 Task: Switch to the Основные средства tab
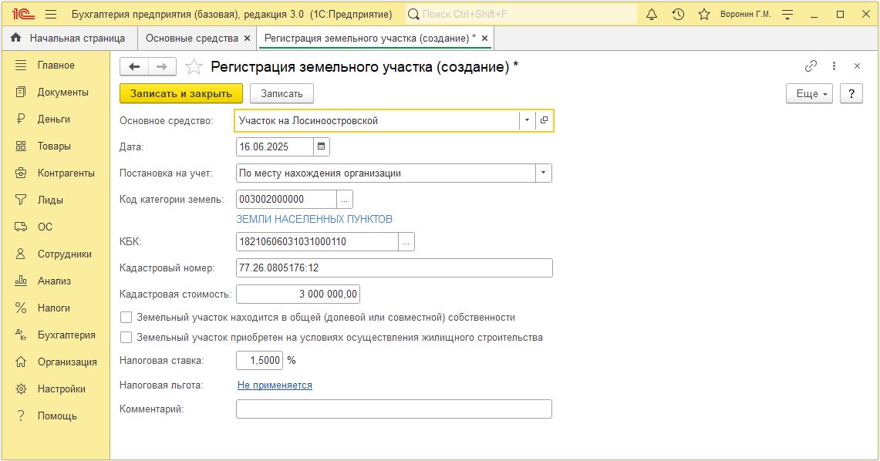(x=192, y=38)
